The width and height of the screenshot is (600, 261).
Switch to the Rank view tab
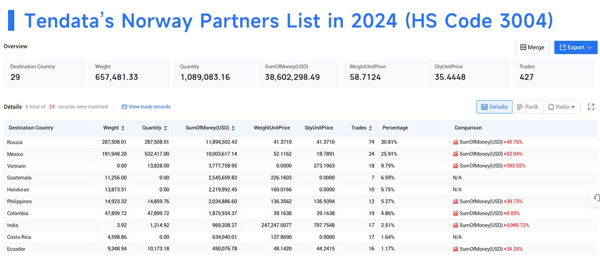(x=527, y=107)
